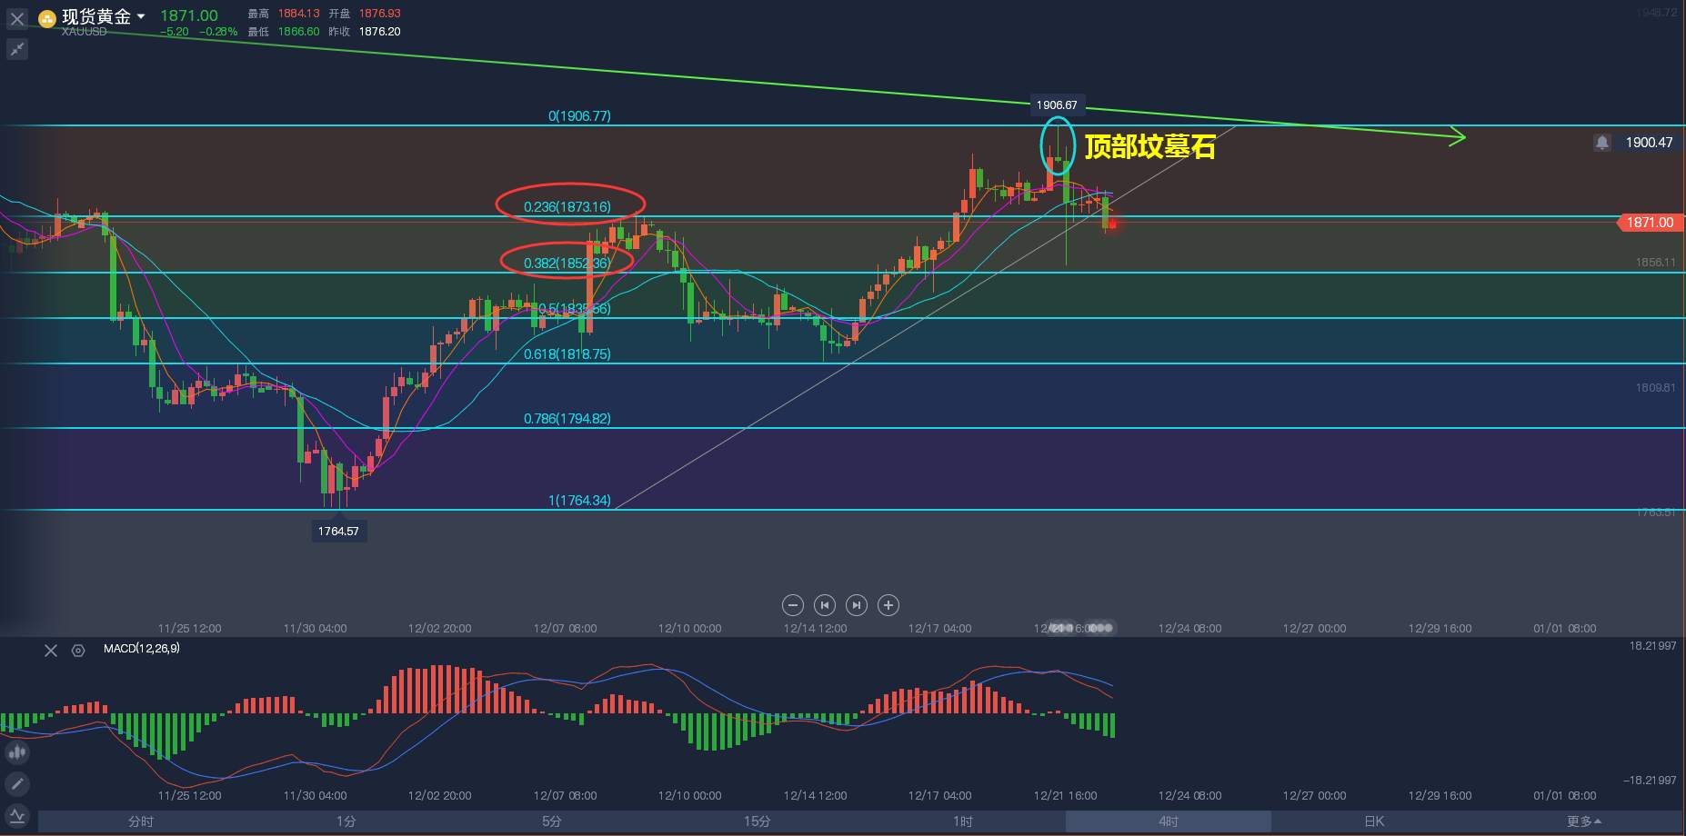
Task: Open the price alert bell icon
Action: [x=1602, y=143]
